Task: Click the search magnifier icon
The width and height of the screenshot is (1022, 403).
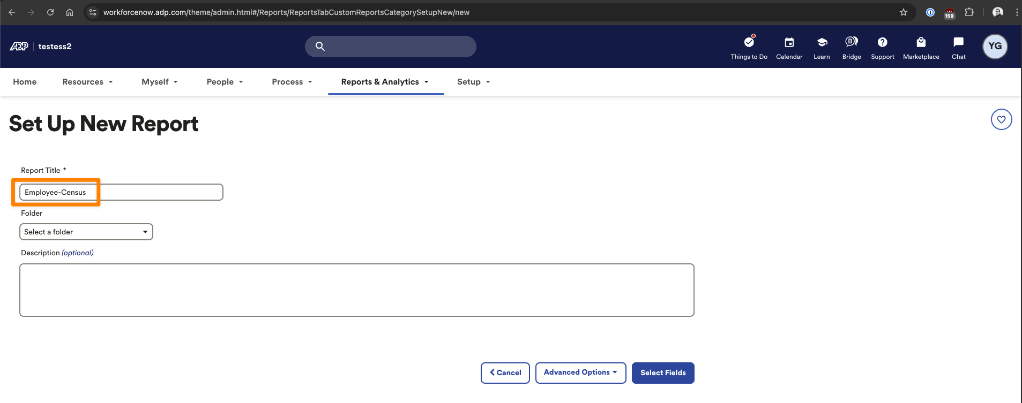Action: pyautogui.click(x=320, y=47)
